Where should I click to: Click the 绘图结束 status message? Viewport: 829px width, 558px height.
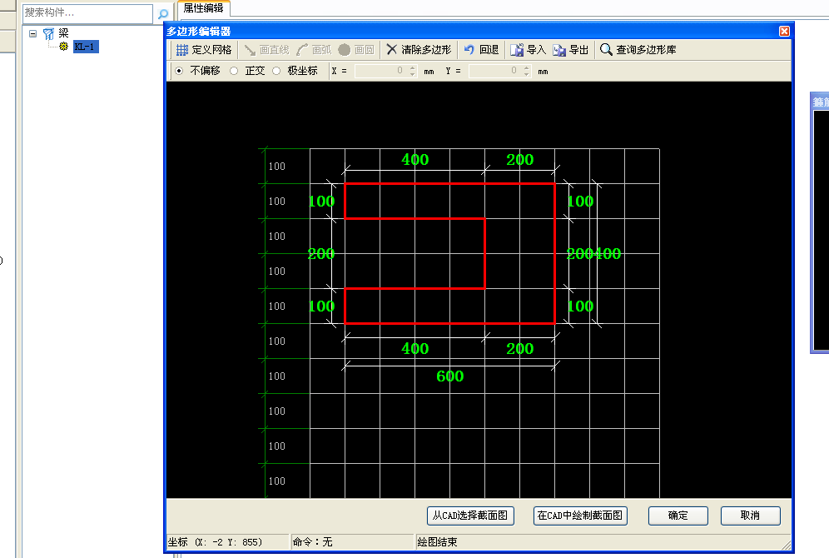point(437,542)
